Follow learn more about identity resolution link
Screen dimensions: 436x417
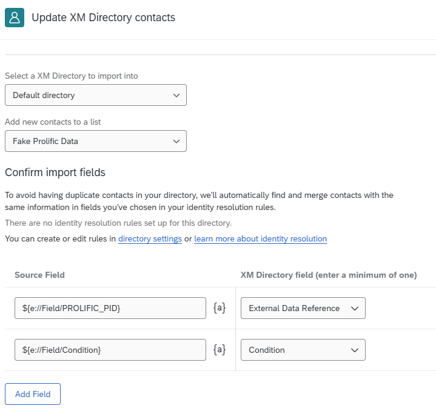(x=261, y=238)
